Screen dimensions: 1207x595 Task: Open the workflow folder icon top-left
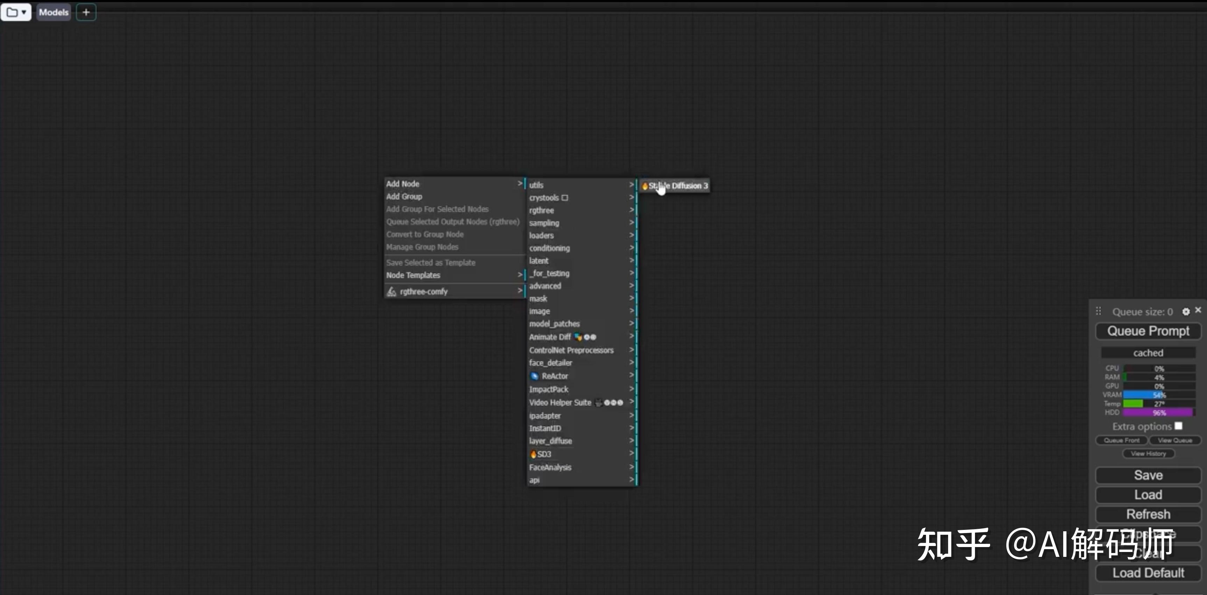pyautogui.click(x=13, y=12)
